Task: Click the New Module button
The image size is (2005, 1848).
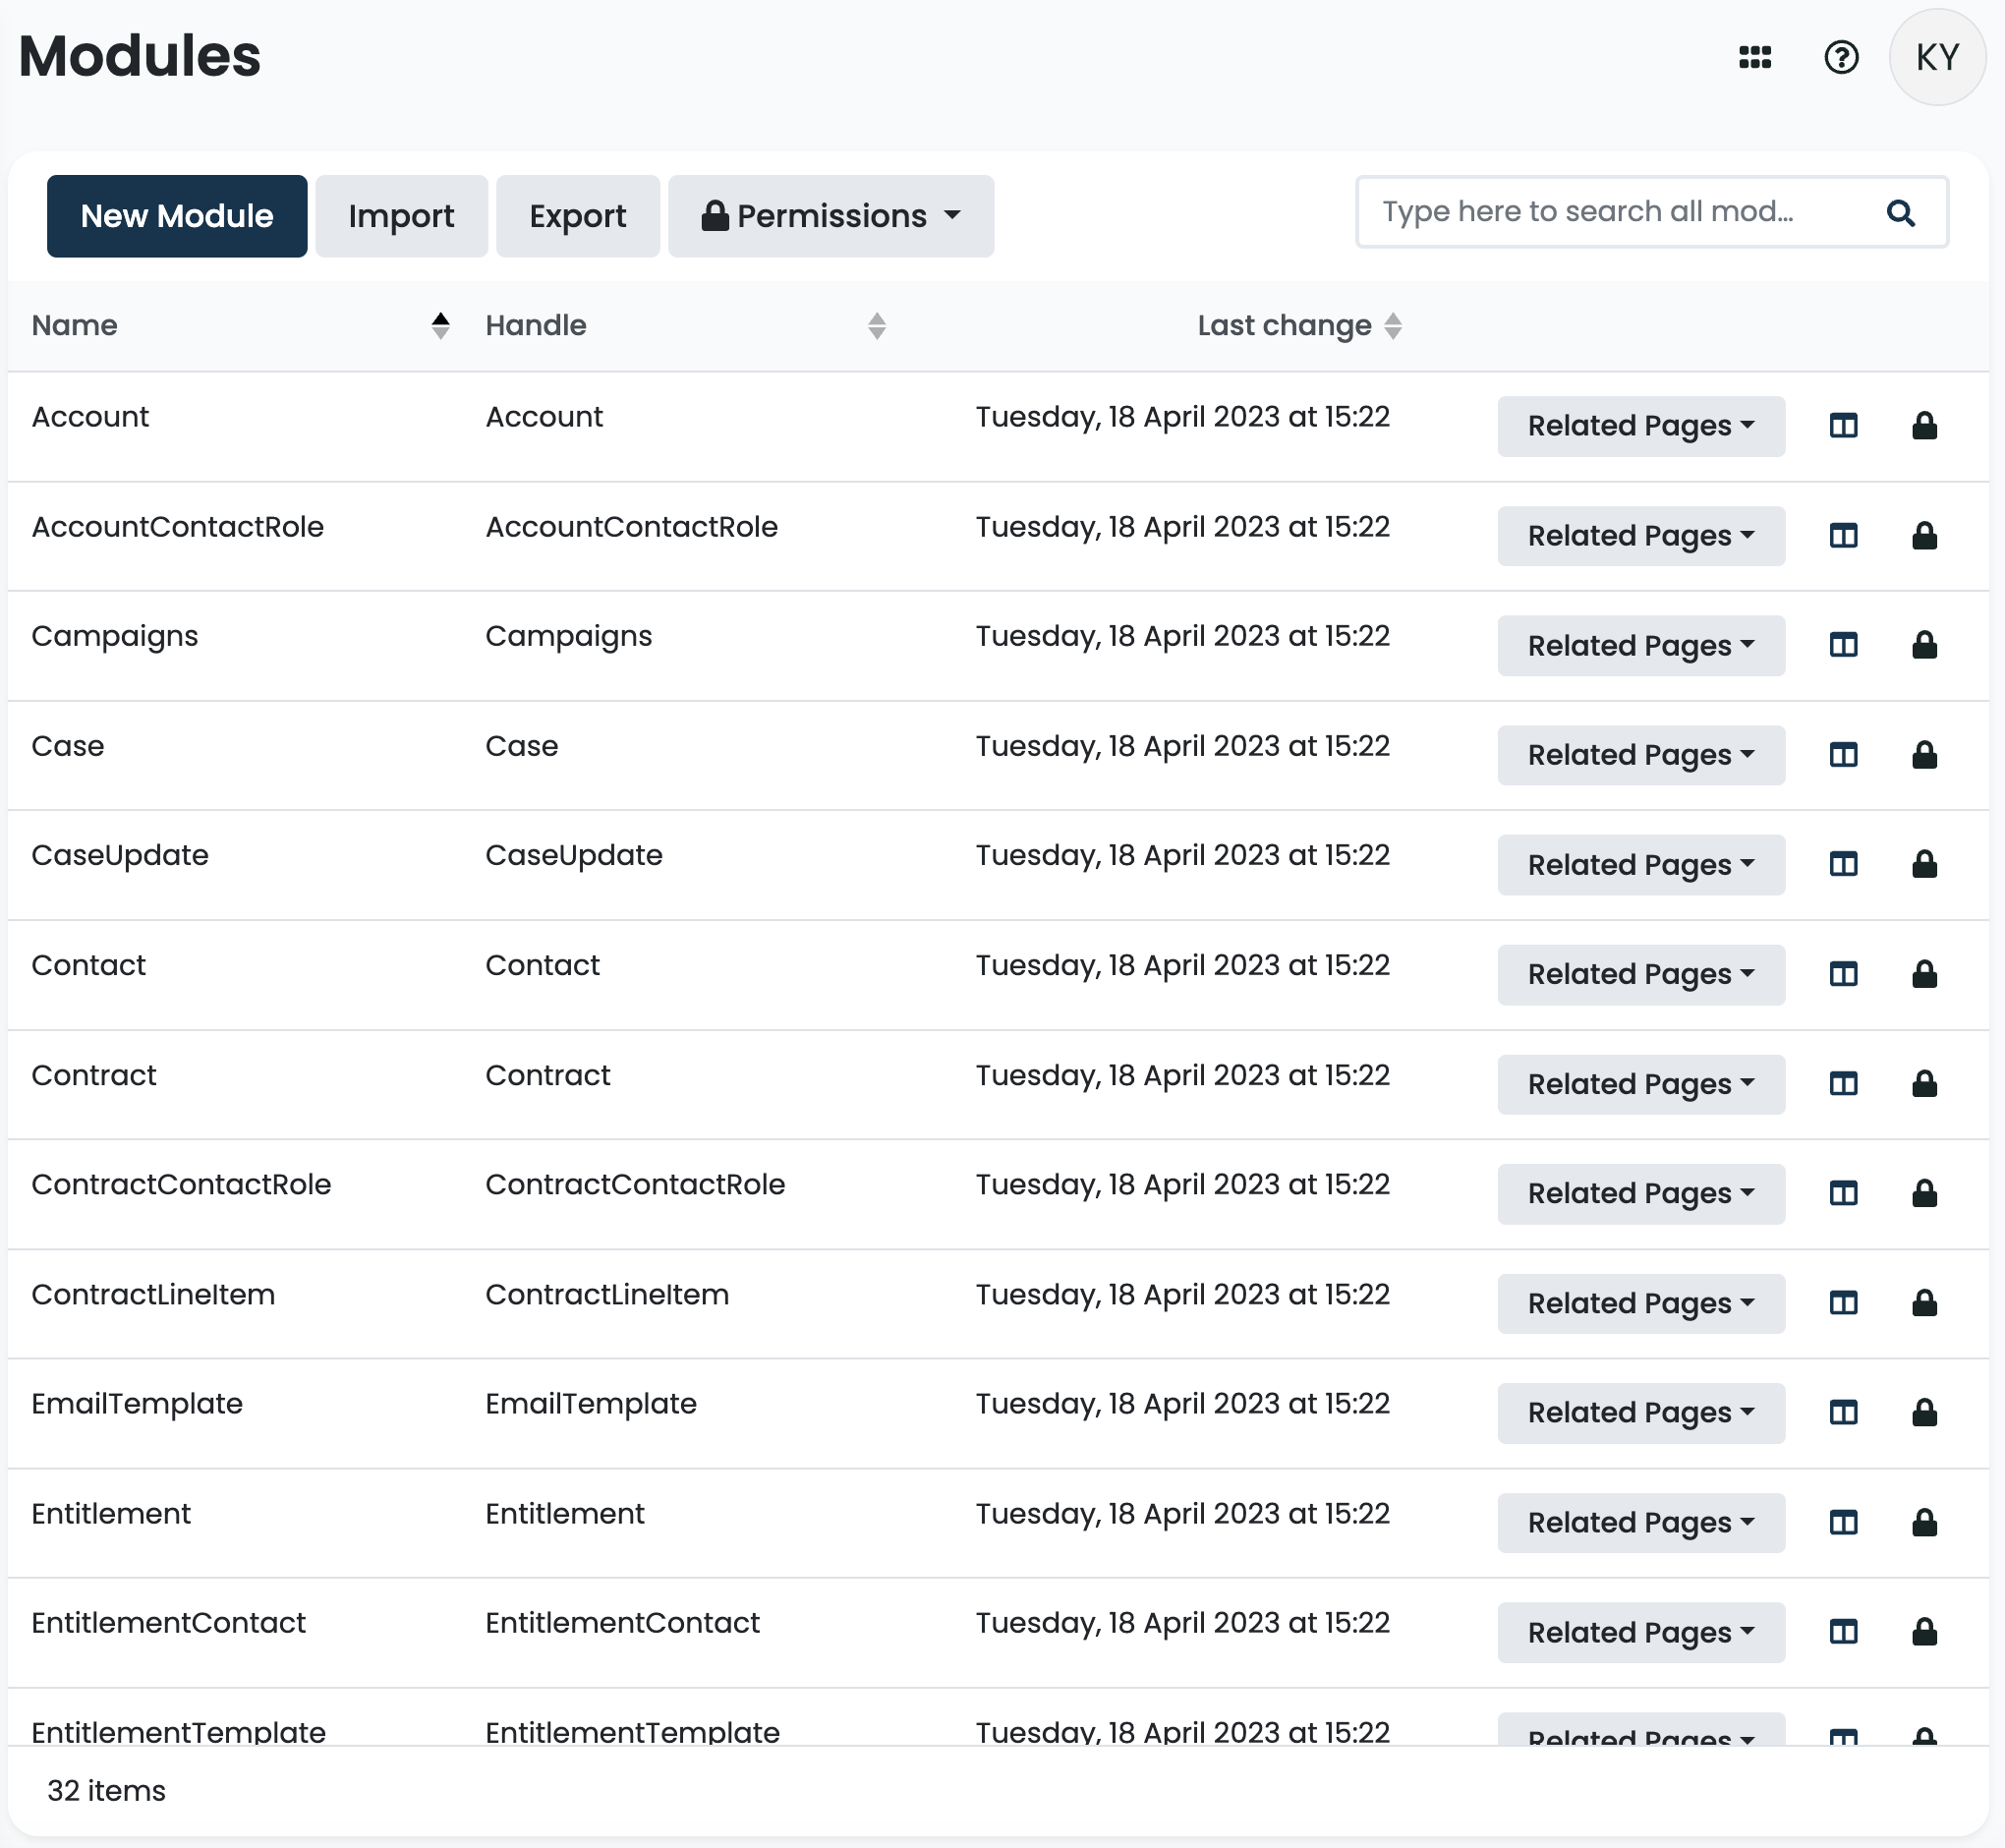Action: pyautogui.click(x=176, y=215)
